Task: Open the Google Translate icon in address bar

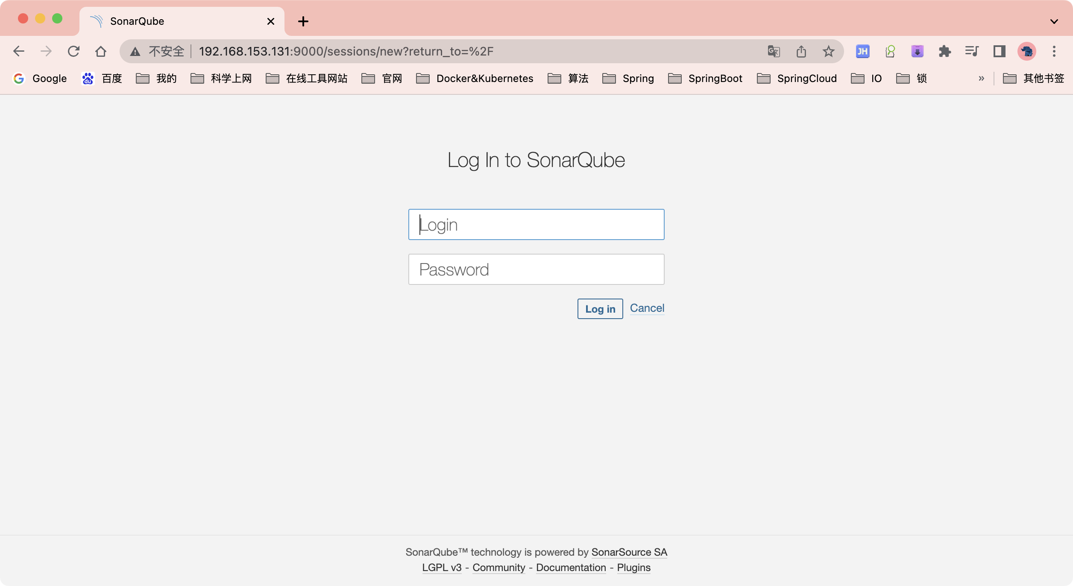Action: coord(774,52)
